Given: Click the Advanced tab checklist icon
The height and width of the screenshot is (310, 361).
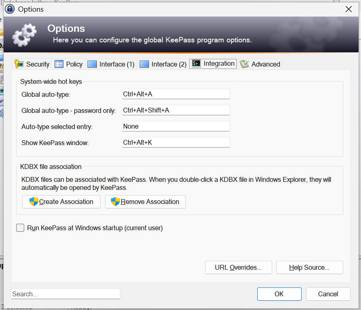Looking at the screenshot, I should (x=244, y=64).
